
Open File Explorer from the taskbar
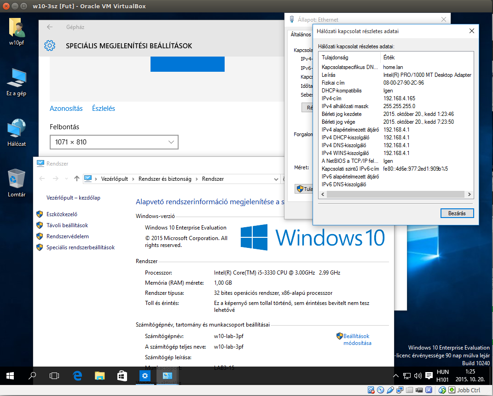point(100,376)
